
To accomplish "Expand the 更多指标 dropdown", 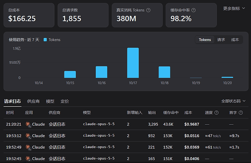I will click(234, 8).
